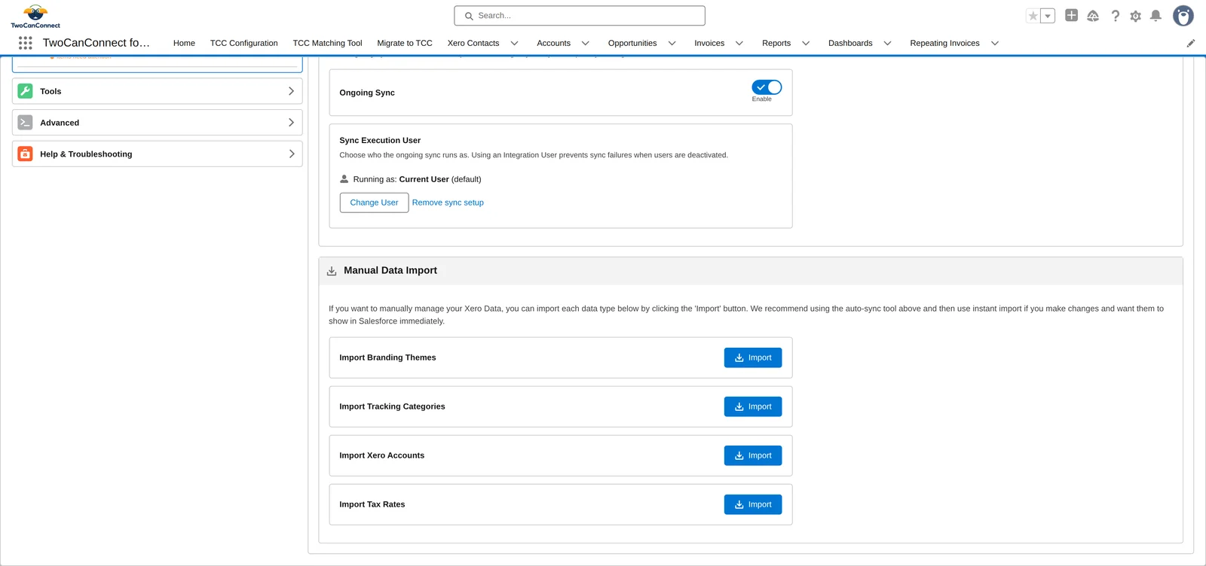Click in the global Search field
1206x566 pixels.
pyautogui.click(x=580, y=16)
